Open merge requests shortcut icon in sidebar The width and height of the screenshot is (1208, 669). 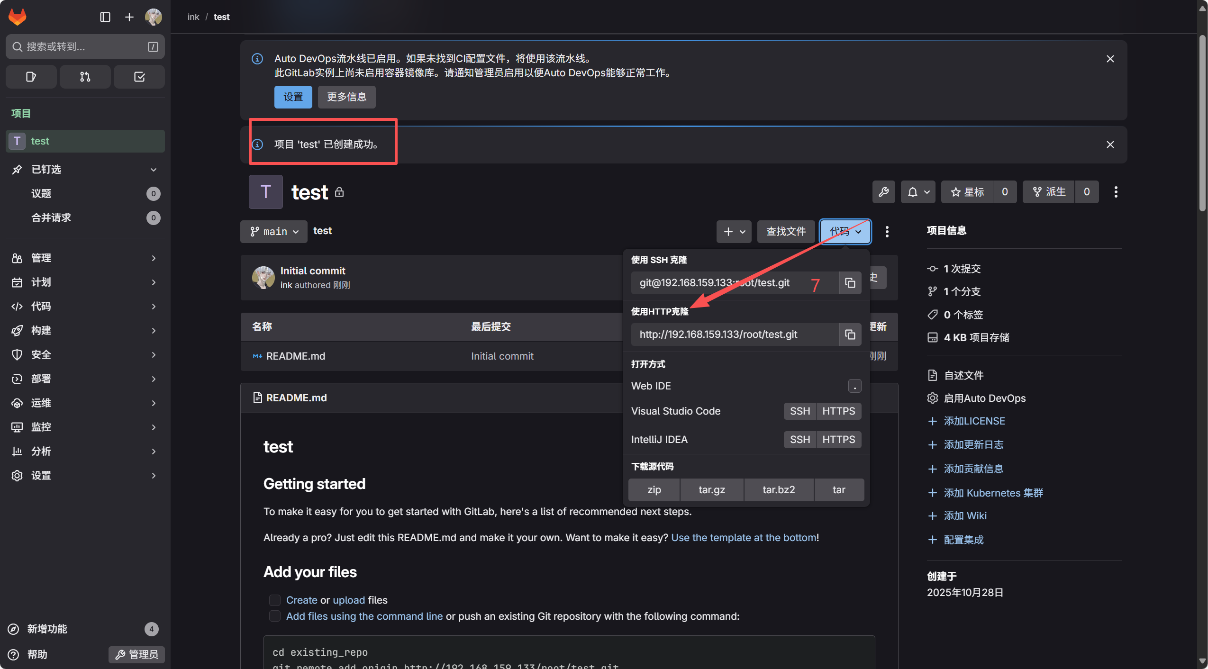click(x=85, y=77)
